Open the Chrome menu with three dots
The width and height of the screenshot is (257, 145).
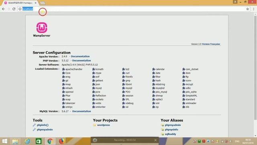tap(253, 9)
